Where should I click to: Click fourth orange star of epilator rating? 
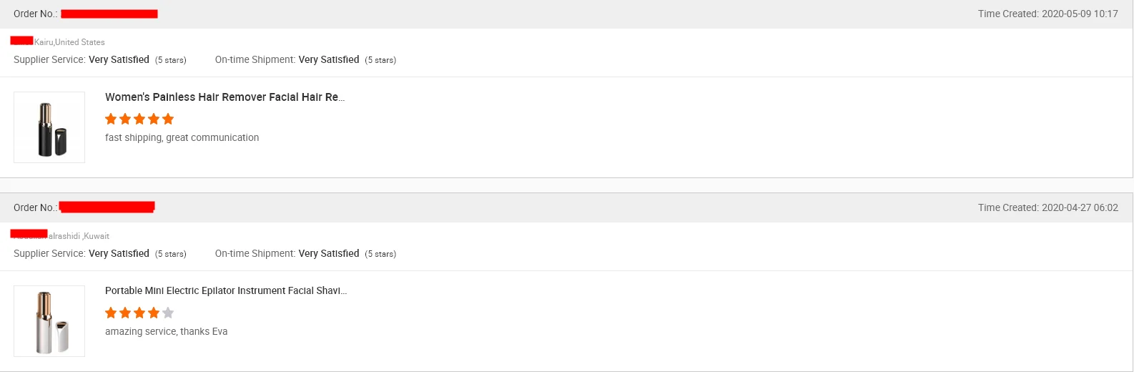[154, 313]
